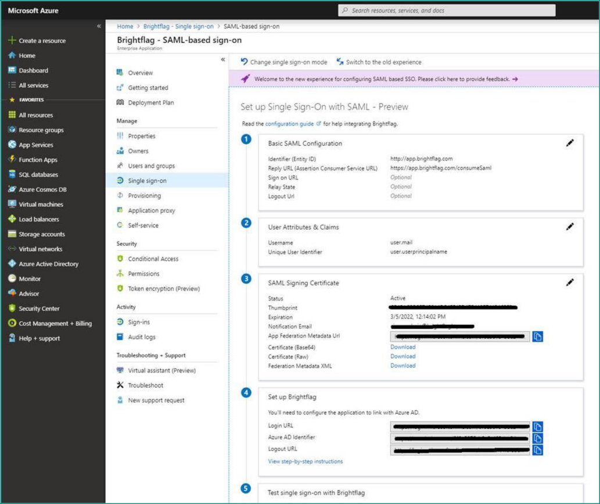600x504 pixels.
Task: Click Switch to the old experience
Action: click(x=379, y=62)
